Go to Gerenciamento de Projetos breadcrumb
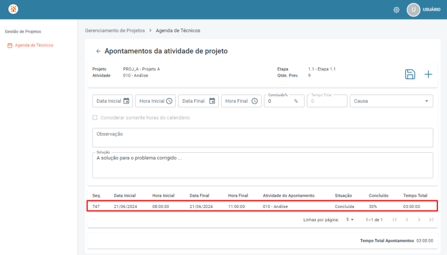Viewport: 447px width, 255px height. point(115,30)
